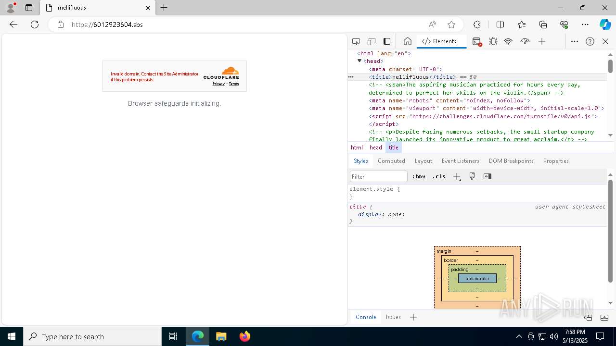Click the display: none style declaration
The height and width of the screenshot is (346, 616).
pos(381,214)
